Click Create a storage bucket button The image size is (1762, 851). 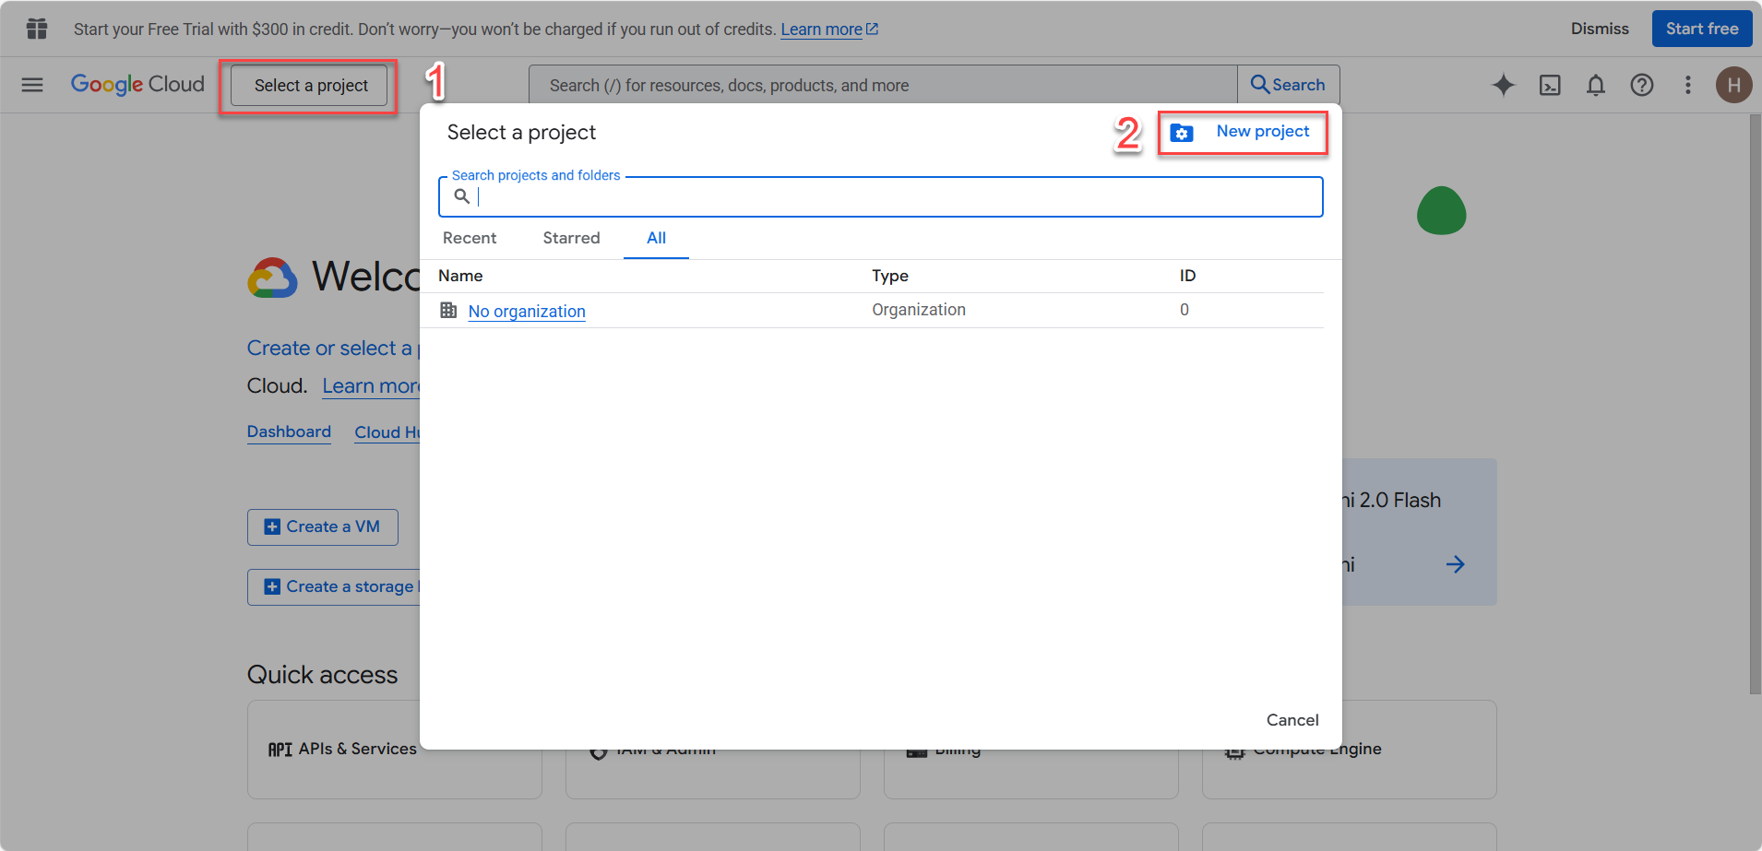tap(334, 586)
